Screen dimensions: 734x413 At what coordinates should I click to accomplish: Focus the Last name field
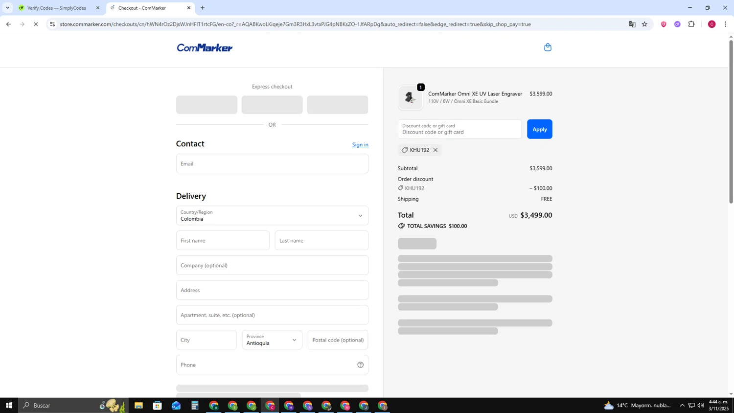point(321,240)
